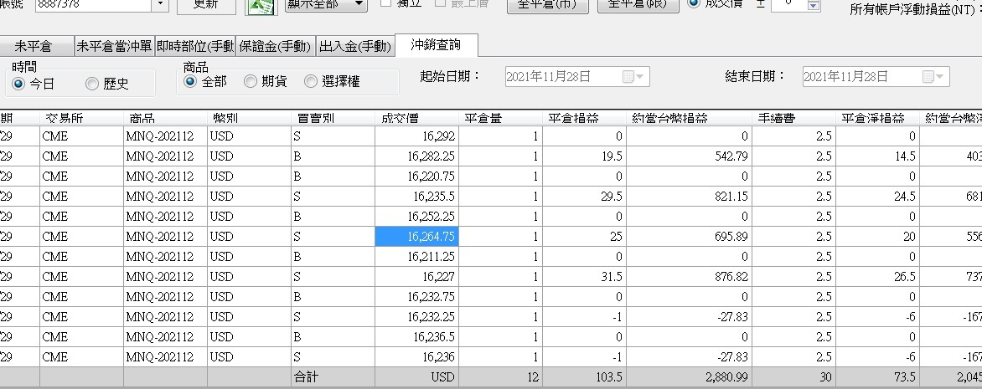Open the 出入金(手動) tab
The image size is (982, 389).
tap(355, 46)
